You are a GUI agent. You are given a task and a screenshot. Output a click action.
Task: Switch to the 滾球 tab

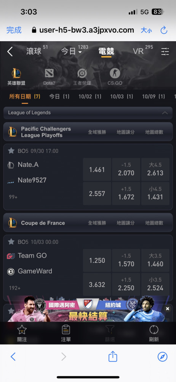(x=34, y=52)
